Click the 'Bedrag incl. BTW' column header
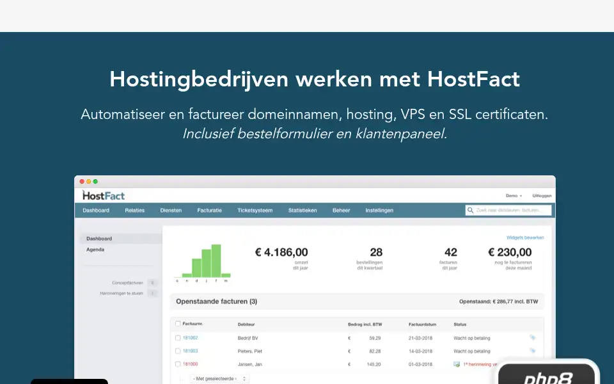 click(x=365, y=324)
